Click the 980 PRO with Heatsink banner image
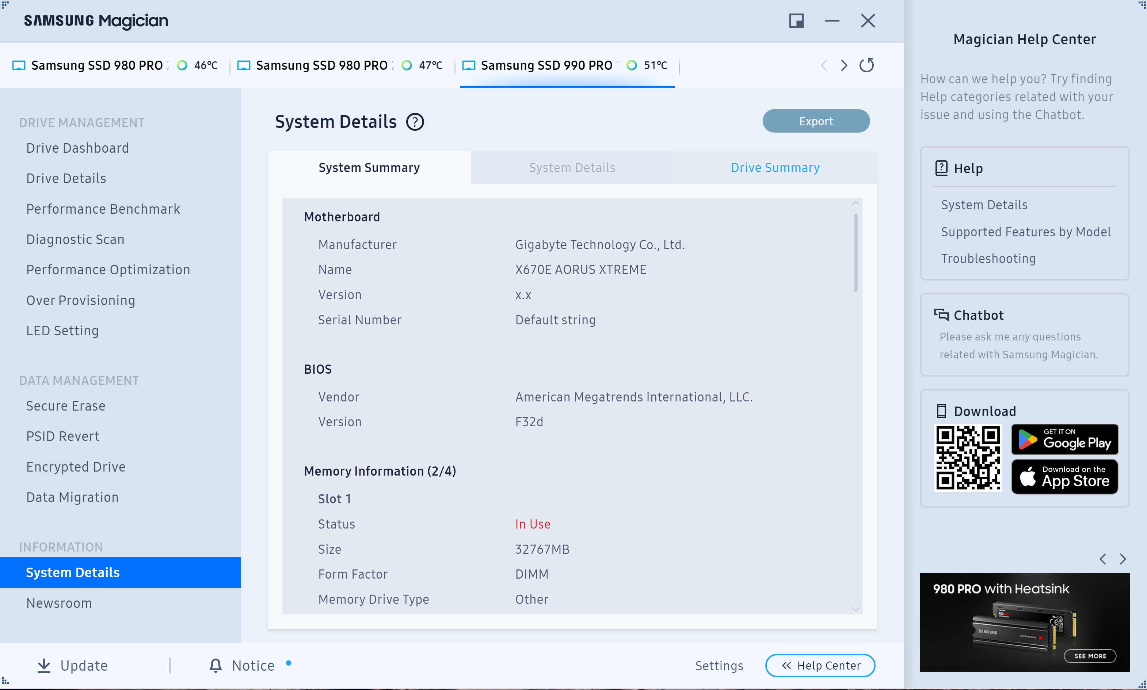Screen dimensions: 1147x690 pos(1025,622)
